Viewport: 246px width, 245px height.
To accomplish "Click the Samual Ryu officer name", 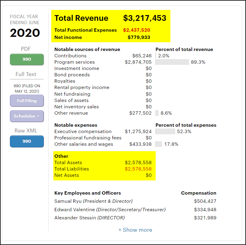I will 68,201.
